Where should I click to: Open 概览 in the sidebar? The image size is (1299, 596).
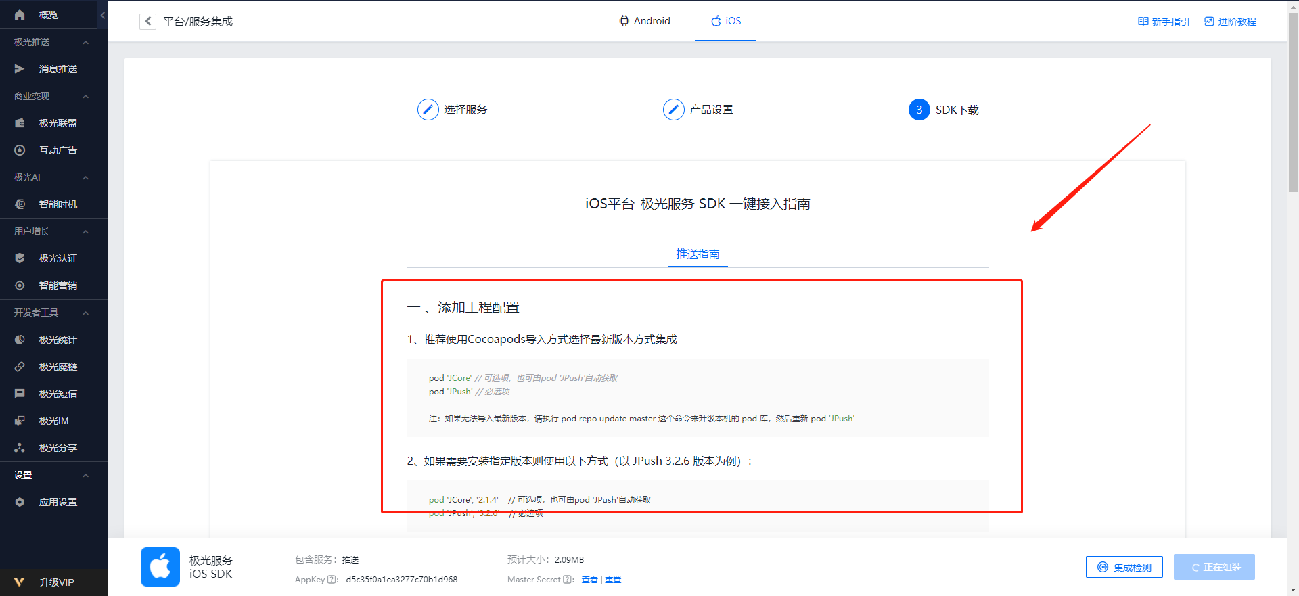[x=49, y=14]
